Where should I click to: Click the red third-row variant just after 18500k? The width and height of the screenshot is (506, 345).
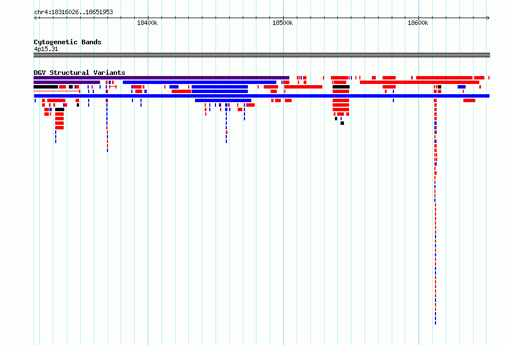304,87
